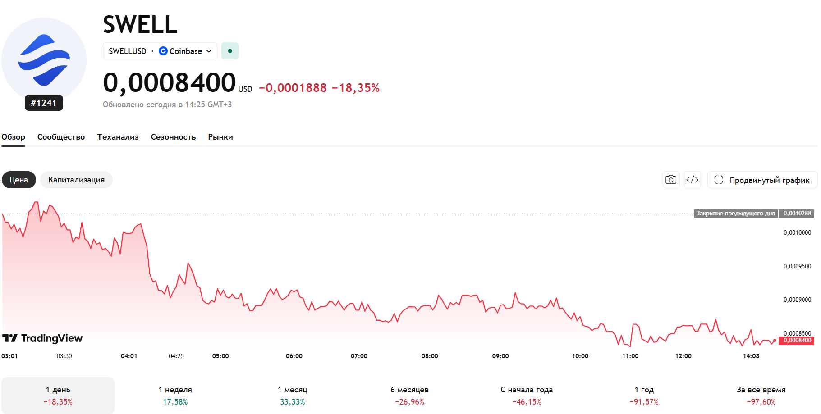Viewport: 821px width, 414px height.
Task: Click the large 0,0008400 price value
Action: coord(170,82)
